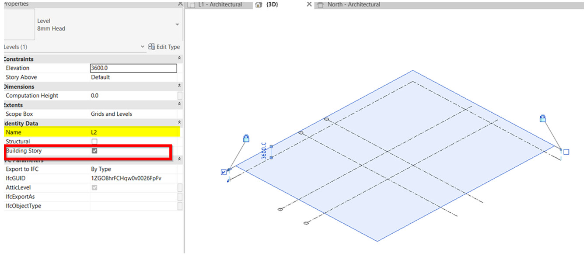Switch to the L1 - Architectural tab
The width and height of the screenshot is (587, 256).
coord(220,4)
